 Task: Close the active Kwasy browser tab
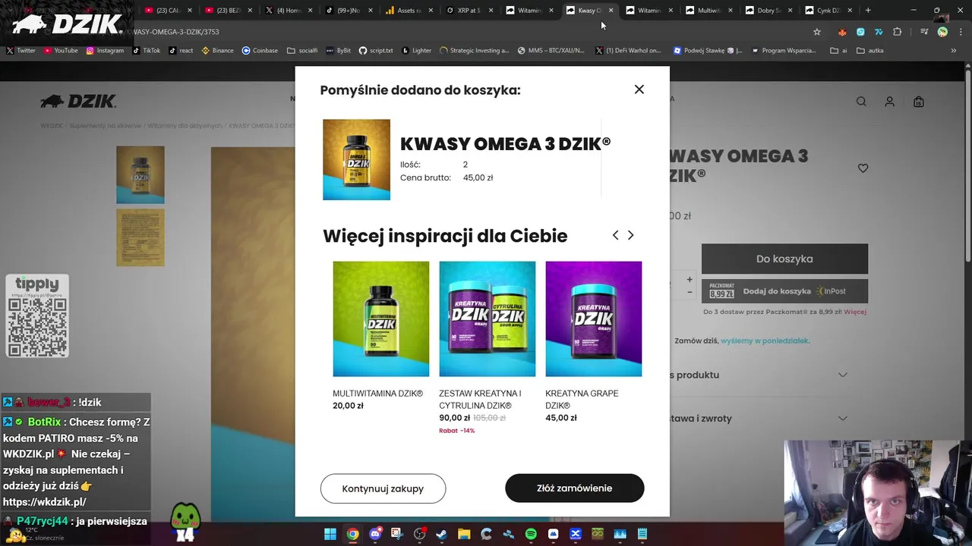point(611,11)
